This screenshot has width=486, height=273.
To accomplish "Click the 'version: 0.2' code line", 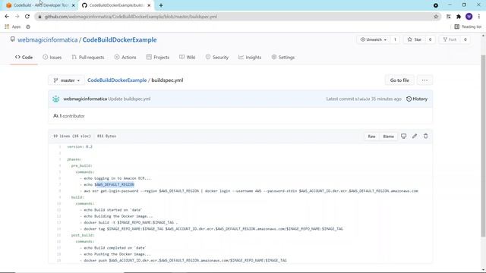I will coord(80,146).
